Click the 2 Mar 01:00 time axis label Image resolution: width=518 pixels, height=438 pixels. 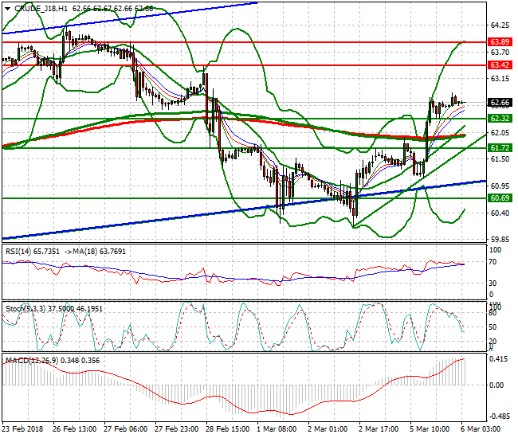click(328, 429)
